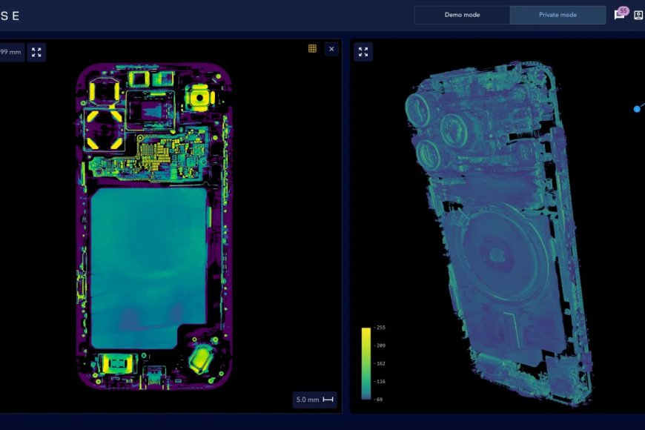Click the 2D phone cross-section image

[x=154, y=226]
